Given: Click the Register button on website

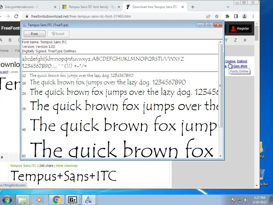Looking at the screenshot, I should 240,29.
